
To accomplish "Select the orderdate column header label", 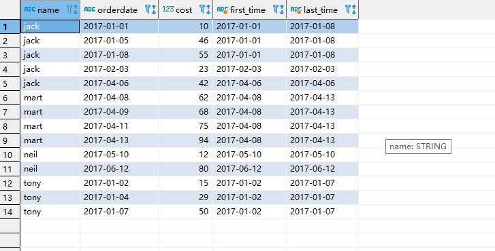I will (117, 10).
